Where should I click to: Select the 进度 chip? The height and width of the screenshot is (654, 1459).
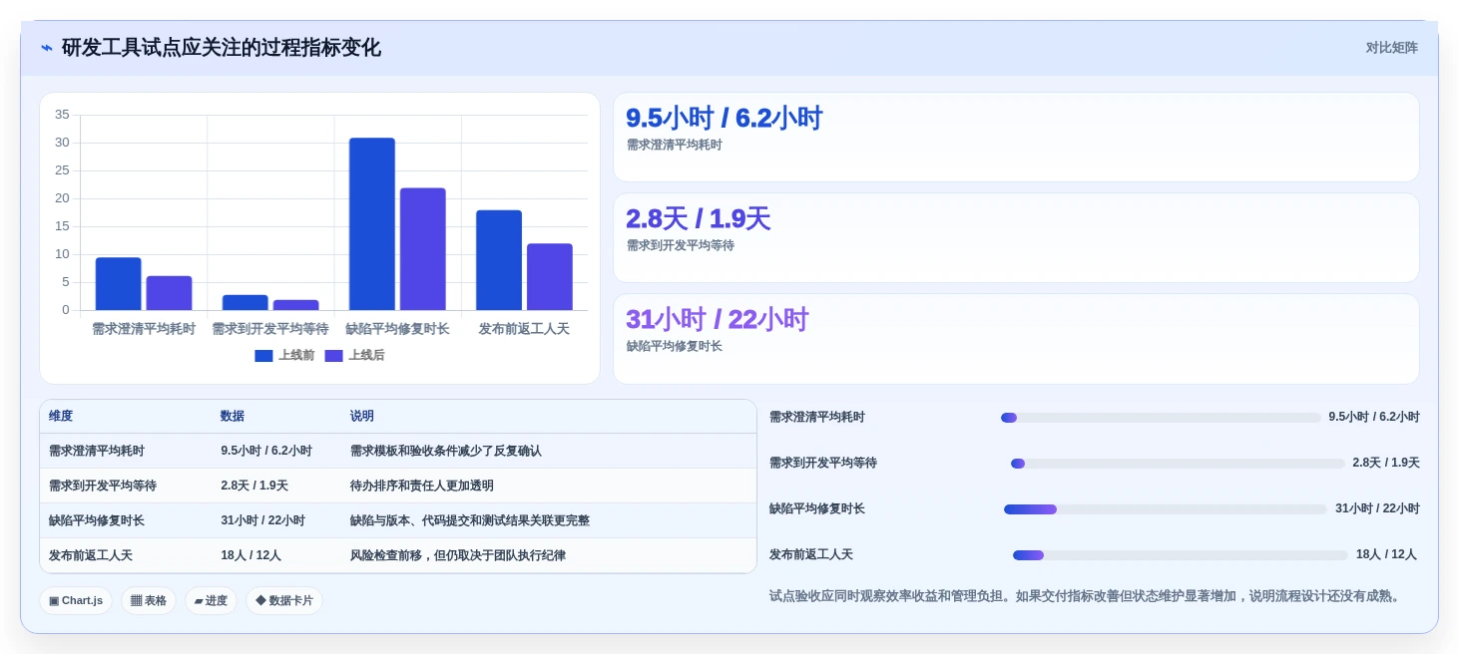click(211, 600)
